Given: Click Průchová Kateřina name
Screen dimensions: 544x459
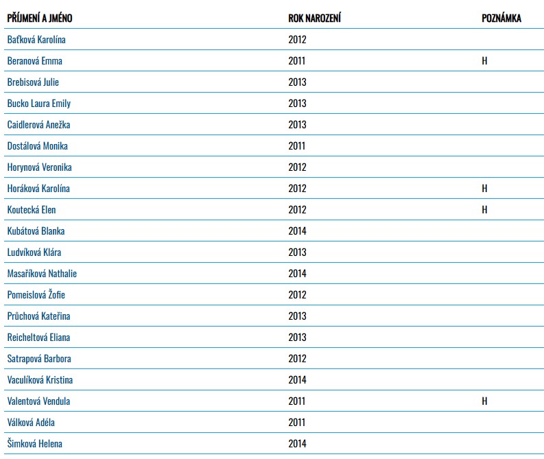Looking at the screenshot, I should point(38,316).
